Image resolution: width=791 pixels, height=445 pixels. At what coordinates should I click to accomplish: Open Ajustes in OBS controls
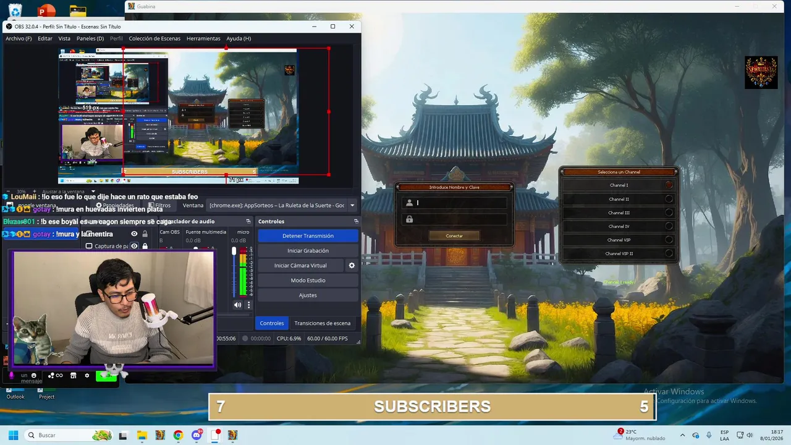coord(308,295)
